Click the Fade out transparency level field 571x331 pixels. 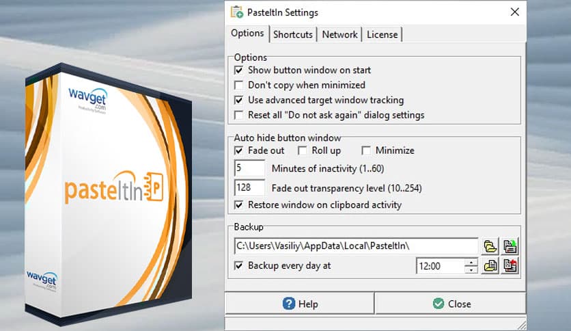coord(250,188)
